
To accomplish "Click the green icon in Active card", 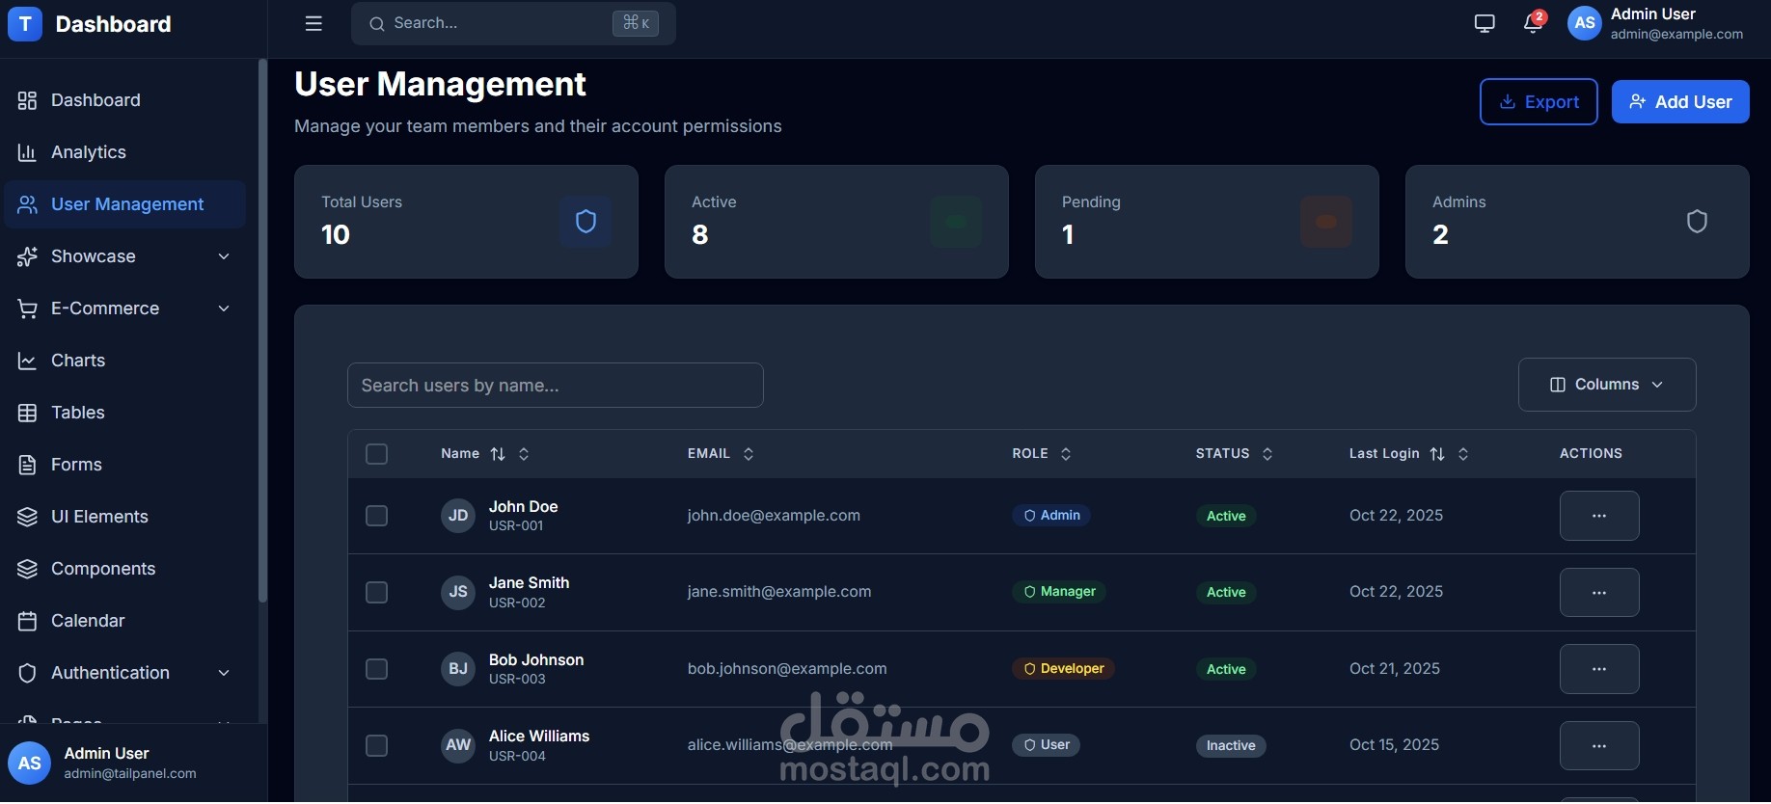I will pos(956,222).
